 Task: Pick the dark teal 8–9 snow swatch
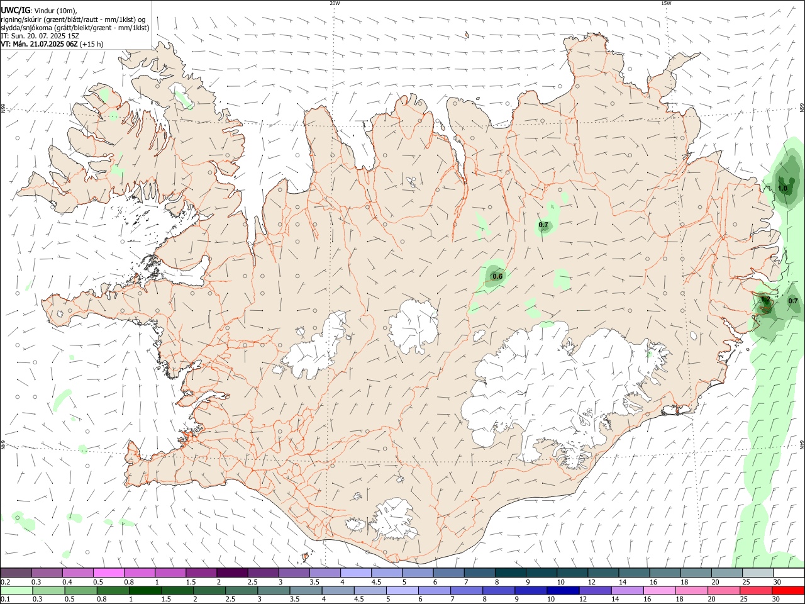(510, 573)
